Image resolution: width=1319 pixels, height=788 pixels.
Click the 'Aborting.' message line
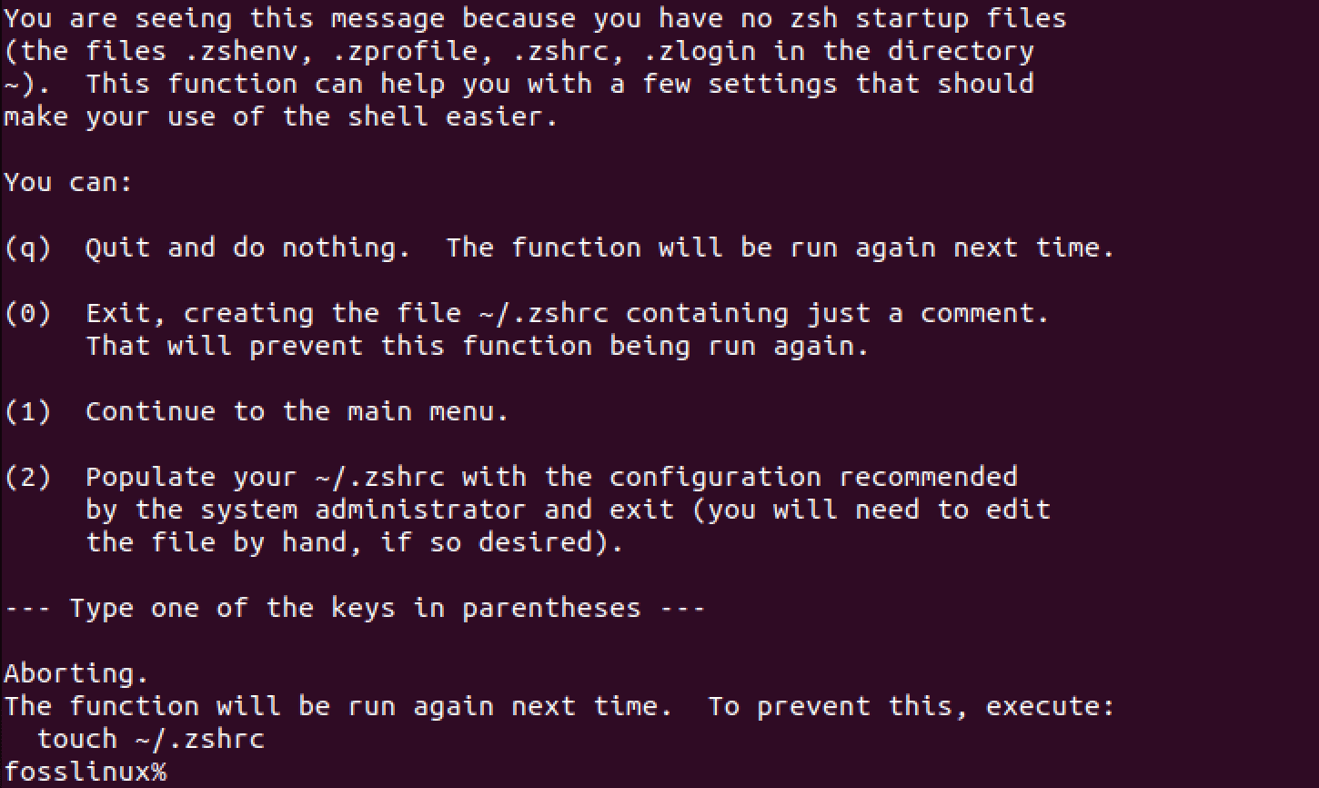76,674
